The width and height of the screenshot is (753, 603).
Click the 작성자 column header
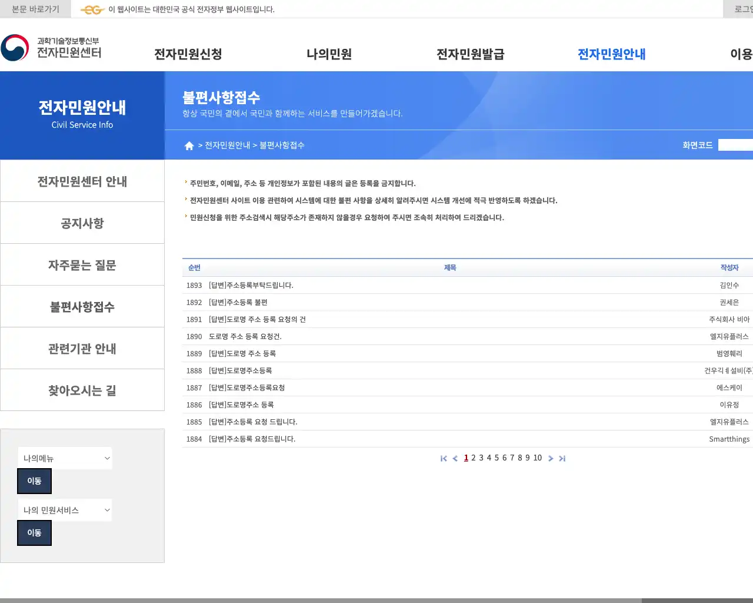tap(729, 267)
